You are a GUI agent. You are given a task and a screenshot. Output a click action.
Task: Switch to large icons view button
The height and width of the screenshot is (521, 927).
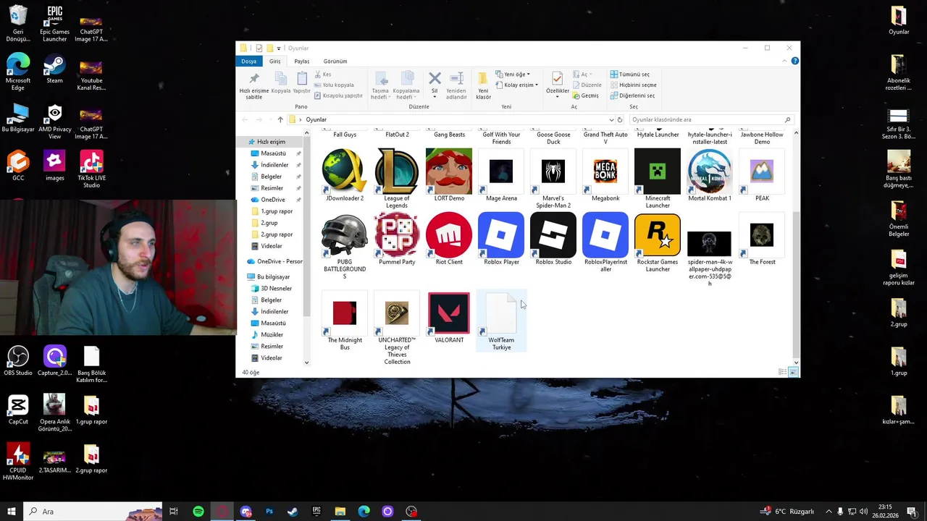click(793, 372)
